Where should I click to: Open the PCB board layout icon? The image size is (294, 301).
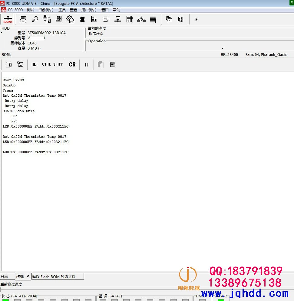click(94, 19)
